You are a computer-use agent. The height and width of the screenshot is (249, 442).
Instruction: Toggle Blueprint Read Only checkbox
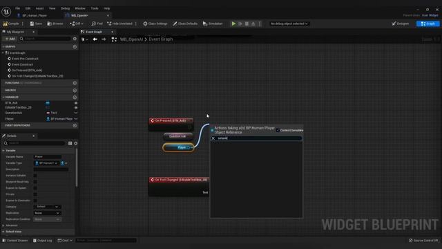[x=35, y=182]
